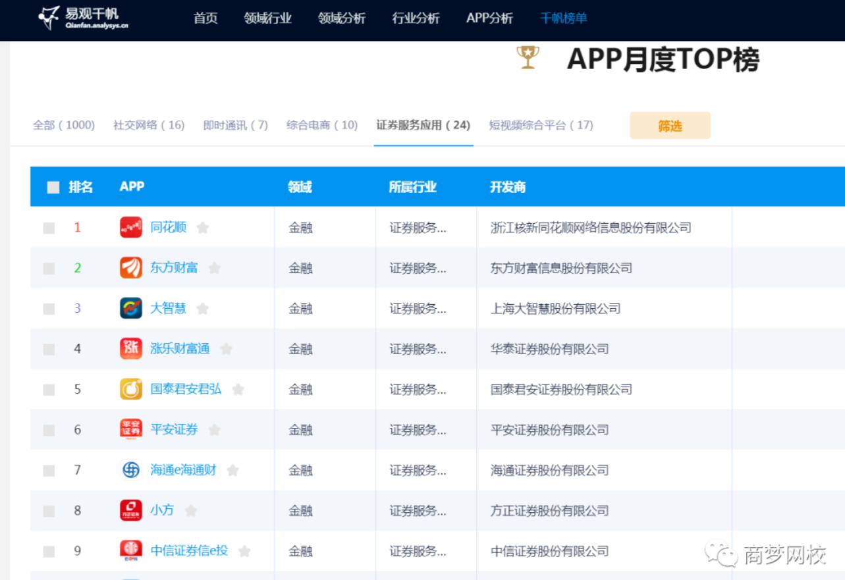Favorite 涨乐财富通 with its star
Image resolution: width=845 pixels, height=580 pixels.
(x=227, y=349)
